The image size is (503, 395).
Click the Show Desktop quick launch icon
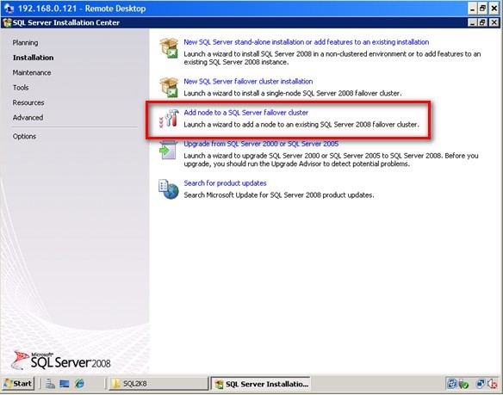pyautogui.click(x=65, y=384)
